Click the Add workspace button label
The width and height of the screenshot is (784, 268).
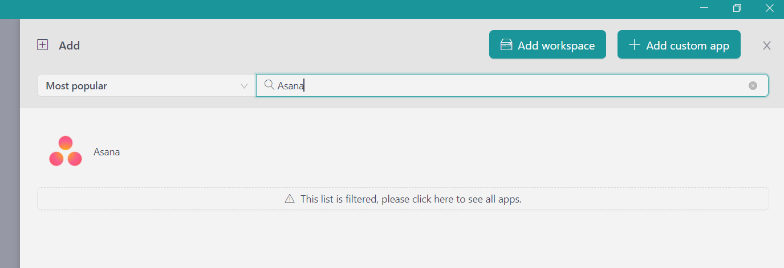pos(556,46)
